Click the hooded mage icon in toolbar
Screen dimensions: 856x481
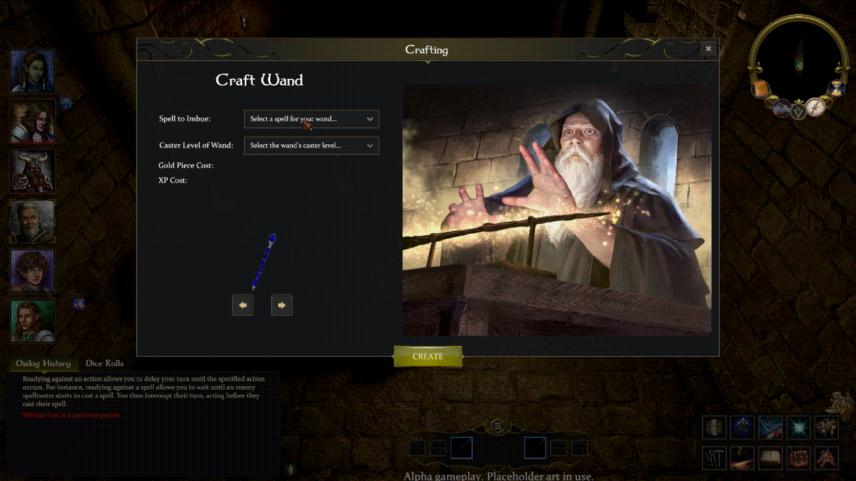click(x=742, y=427)
